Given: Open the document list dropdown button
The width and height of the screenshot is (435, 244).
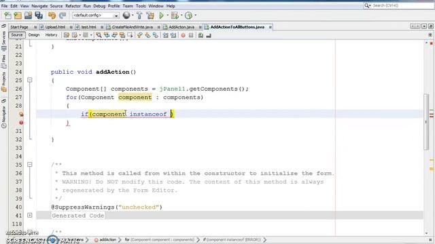Looking at the screenshot, I should coord(424,26).
